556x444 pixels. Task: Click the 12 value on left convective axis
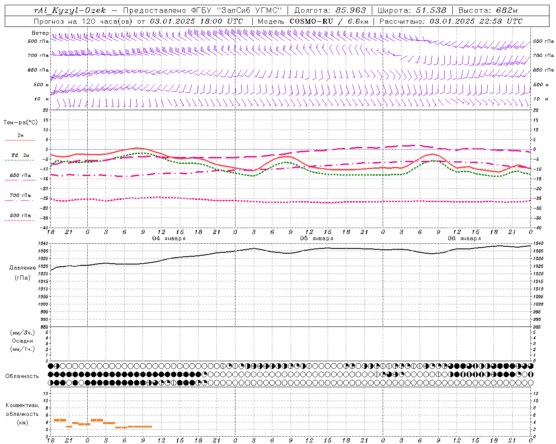[46, 393]
